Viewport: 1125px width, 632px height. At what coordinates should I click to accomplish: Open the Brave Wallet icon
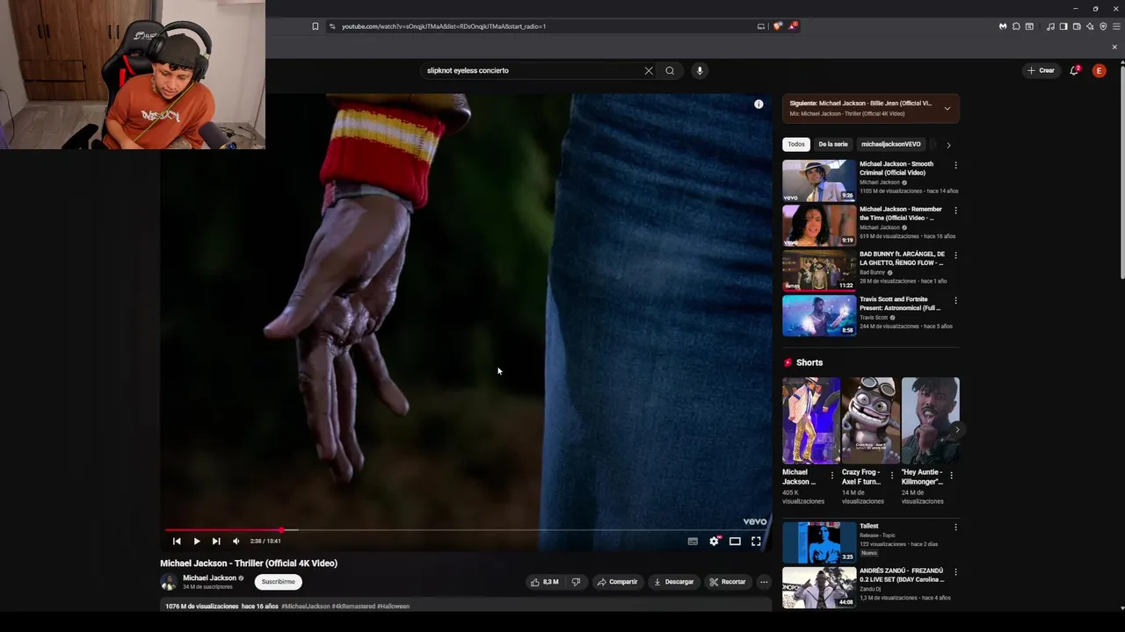pos(1077,26)
